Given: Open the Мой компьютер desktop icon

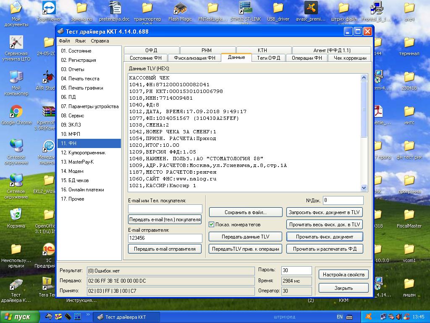Looking at the screenshot, I should (16, 77).
